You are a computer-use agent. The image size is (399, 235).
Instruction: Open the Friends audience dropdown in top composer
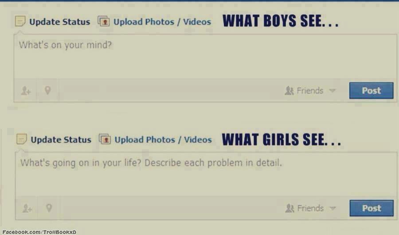pos(310,91)
